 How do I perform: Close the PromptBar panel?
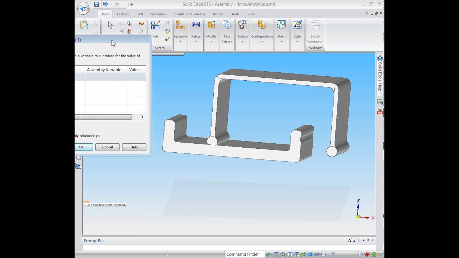(373, 240)
